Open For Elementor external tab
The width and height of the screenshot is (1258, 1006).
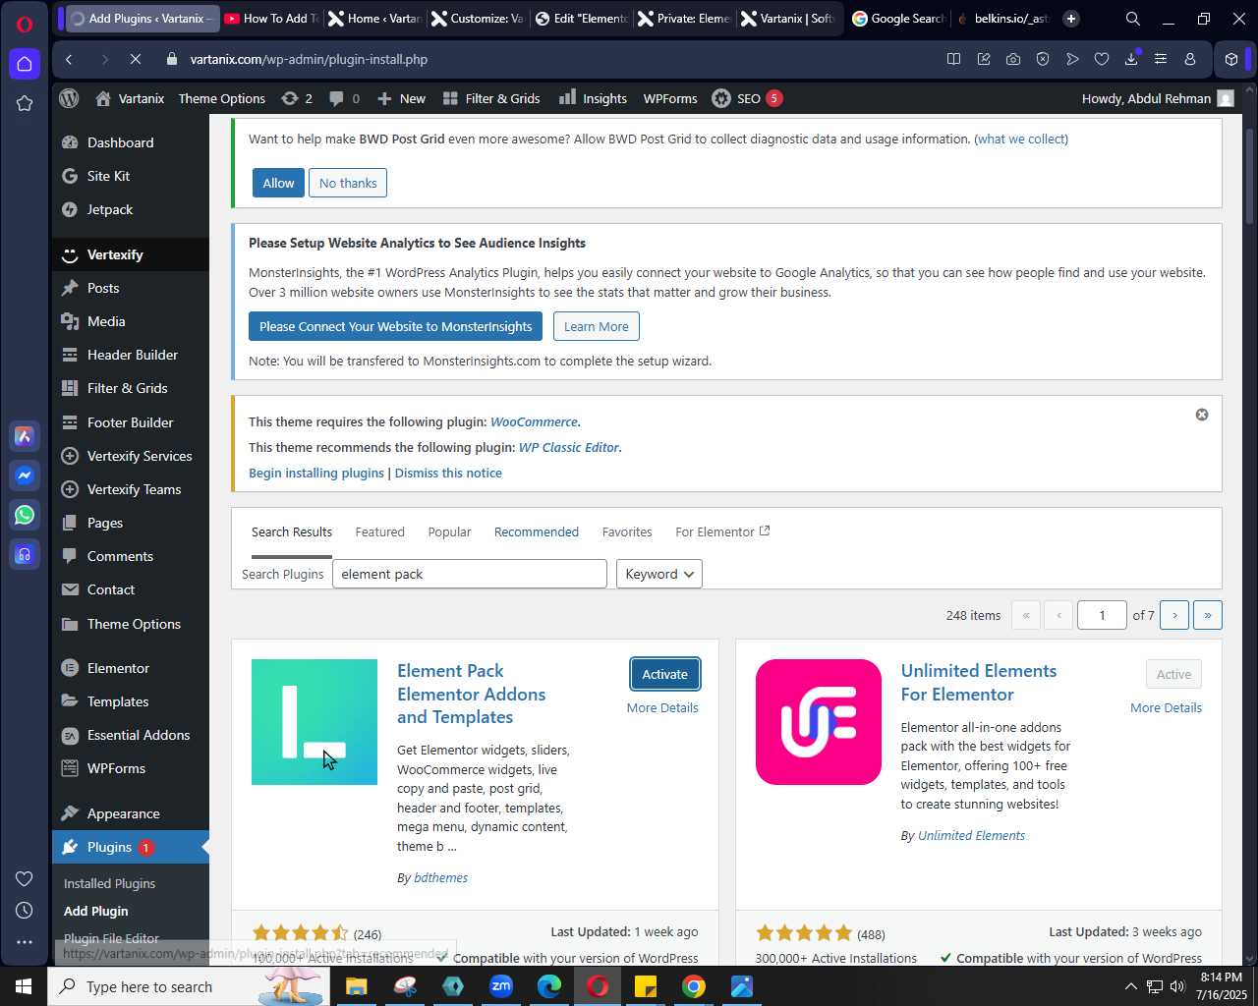(722, 531)
